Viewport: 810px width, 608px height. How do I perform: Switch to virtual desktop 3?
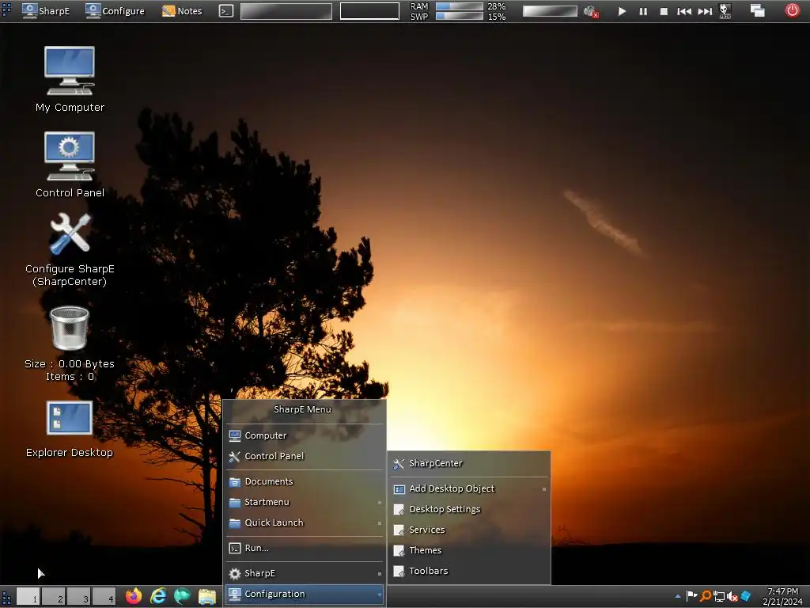[79, 597]
